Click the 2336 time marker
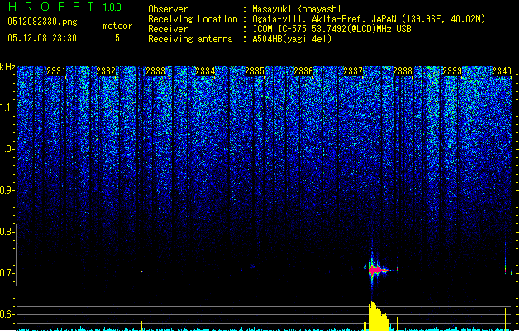The width and height of the screenshot is (520, 331). tap(303, 71)
